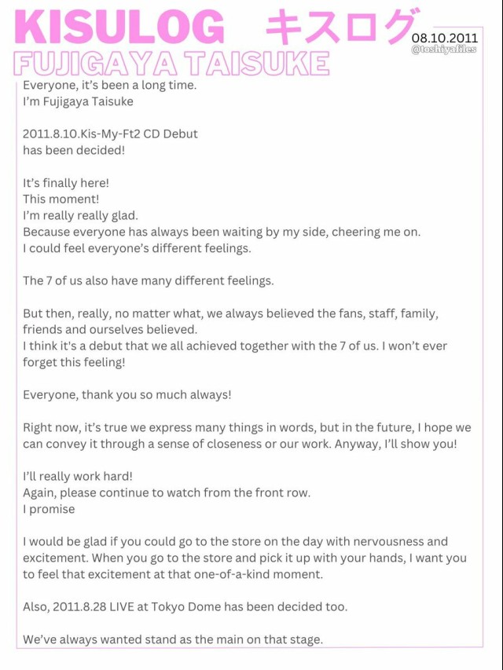Click the Japanese katakana キスログ heading

pyautogui.click(x=340, y=26)
